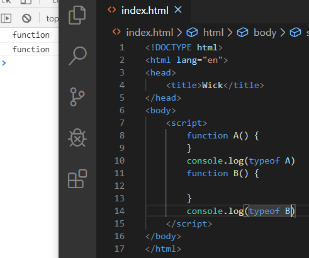Select the first function console output
This screenshot has width=309, height=258.
[x=31, y=35]
